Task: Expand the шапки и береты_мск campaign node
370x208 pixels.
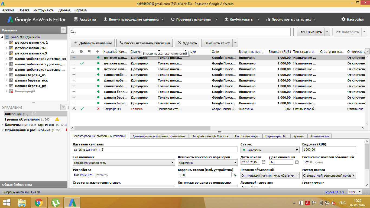Action: point(7,80)
